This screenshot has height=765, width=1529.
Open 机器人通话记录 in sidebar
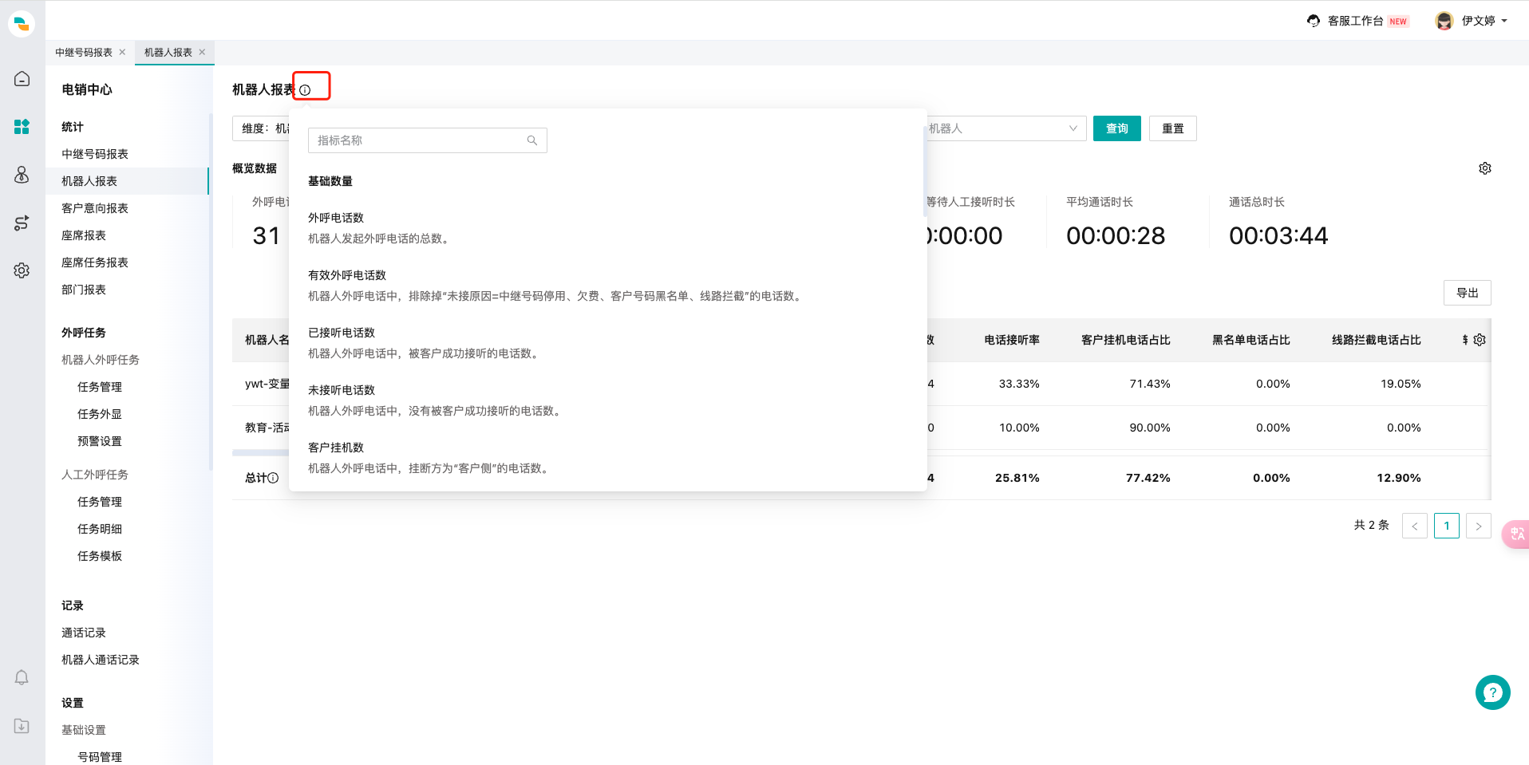tap(101, 660)
